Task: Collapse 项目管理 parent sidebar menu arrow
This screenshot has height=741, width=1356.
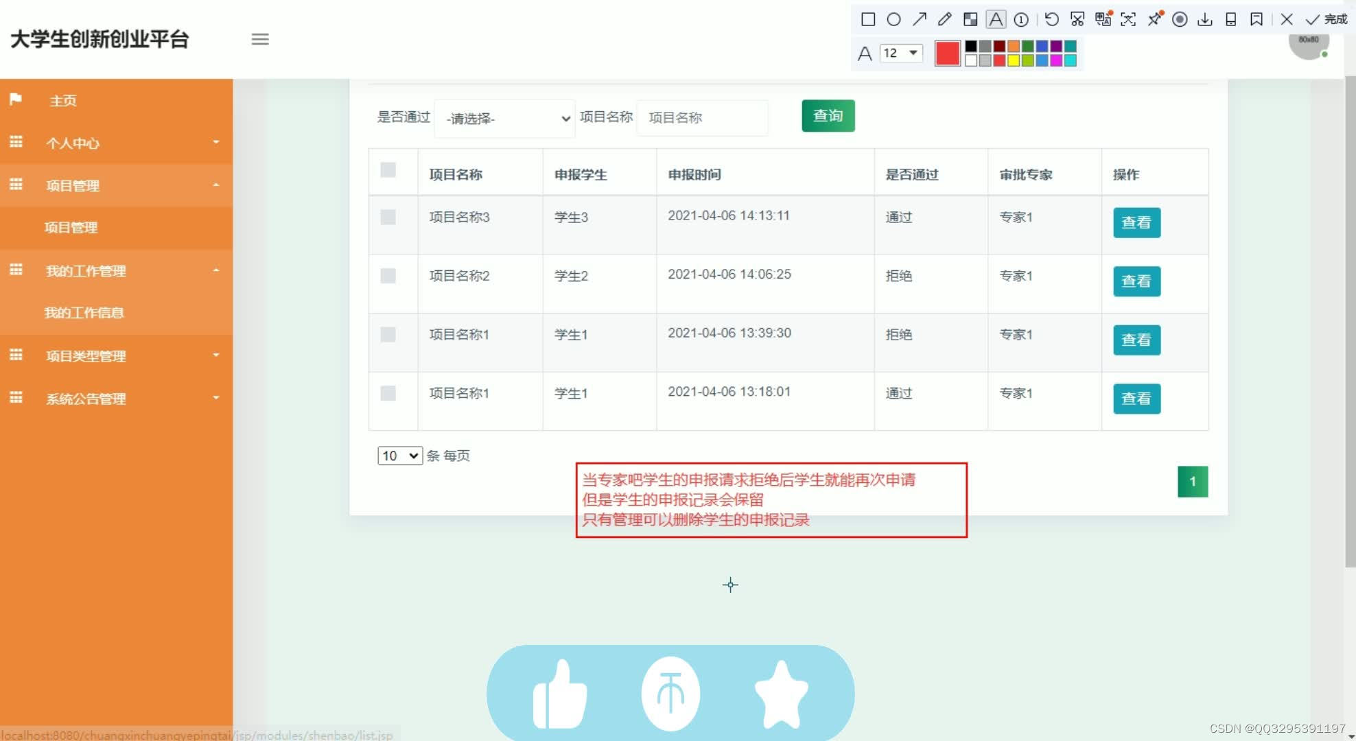Action: tap(216, 185)
